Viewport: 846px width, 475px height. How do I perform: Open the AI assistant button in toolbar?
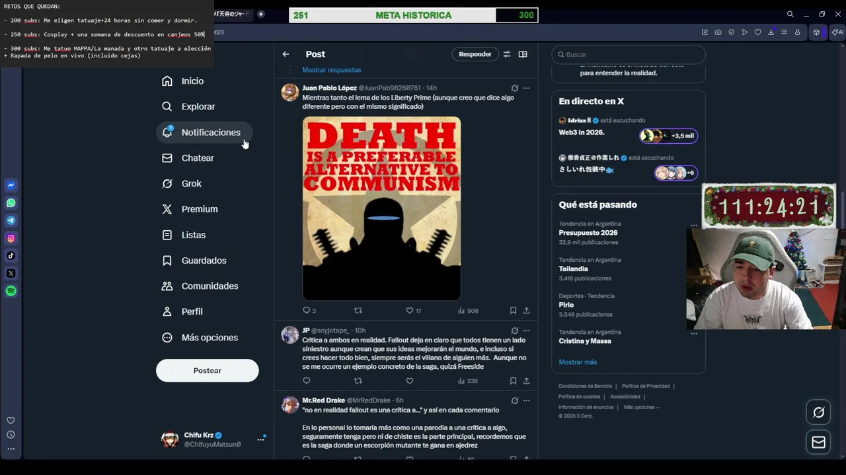pyautogui.click(x=837, y=32)
